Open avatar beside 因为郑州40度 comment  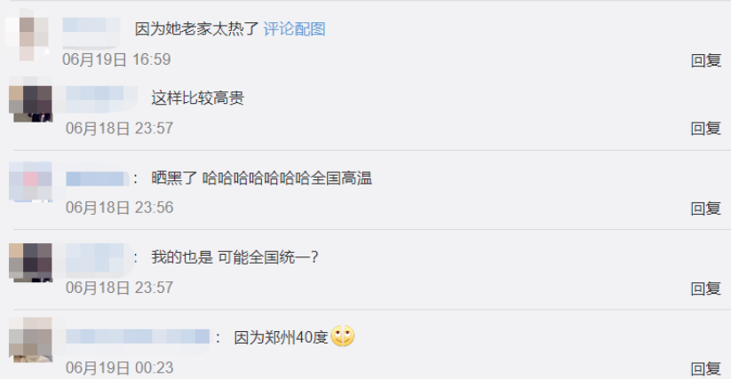tap(31, 340)
